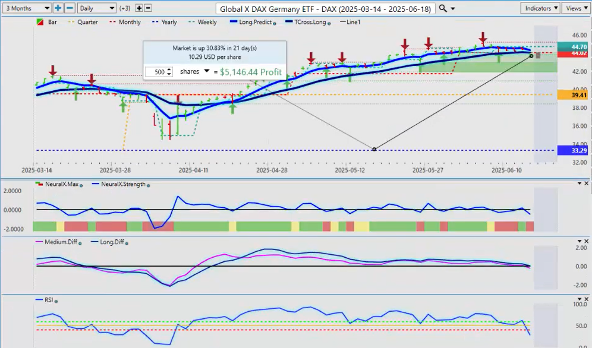
Task: Toggle the Line1 legend entry
Action: point(350,22)
